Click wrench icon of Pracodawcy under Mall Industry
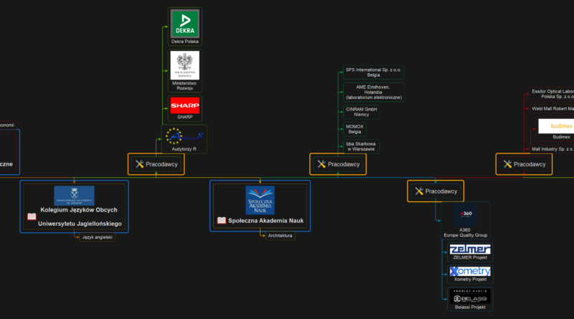The height and width of the screenshot is (319, 574). [x=507, y=164]
